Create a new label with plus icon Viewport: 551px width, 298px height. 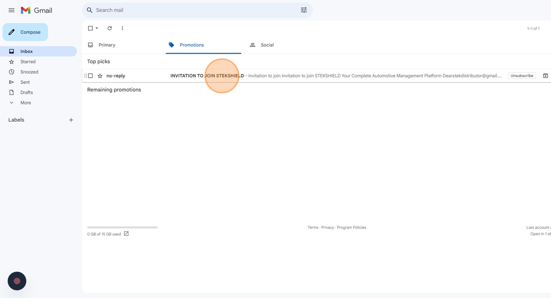coord(71,120)
